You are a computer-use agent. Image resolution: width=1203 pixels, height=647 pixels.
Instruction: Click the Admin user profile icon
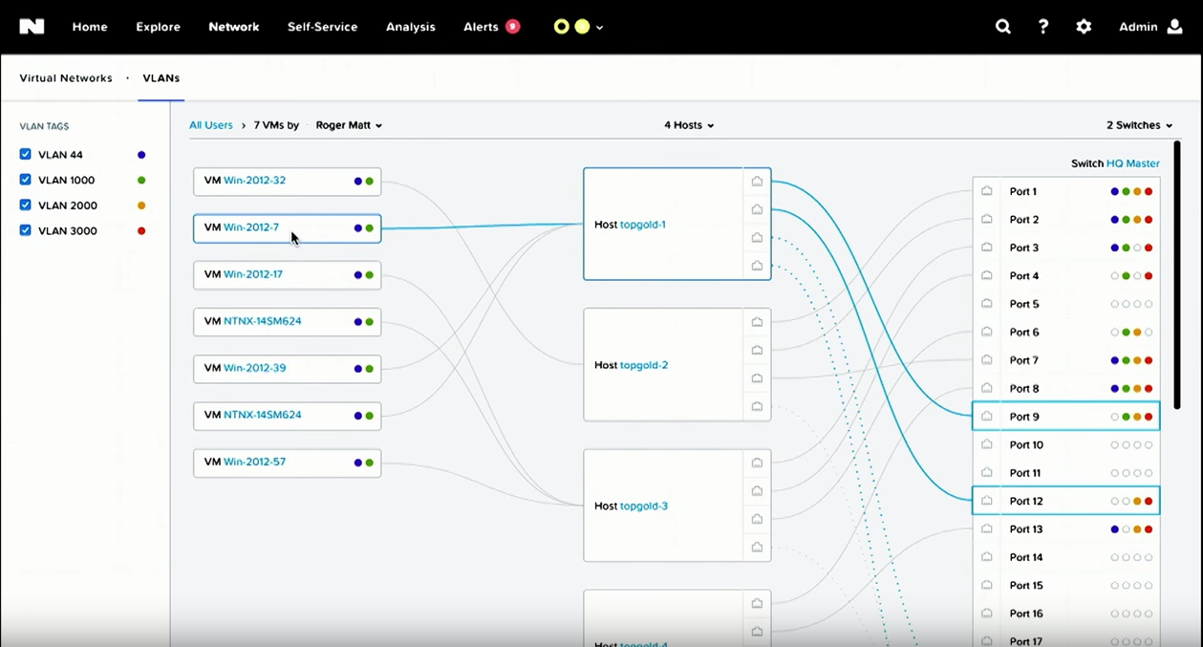tap(1175, 27)
